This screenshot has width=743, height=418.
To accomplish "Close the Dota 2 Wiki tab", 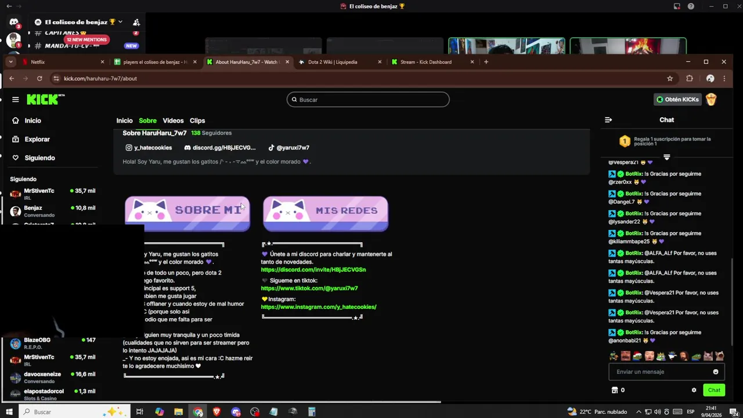I will tap(380, 62).
